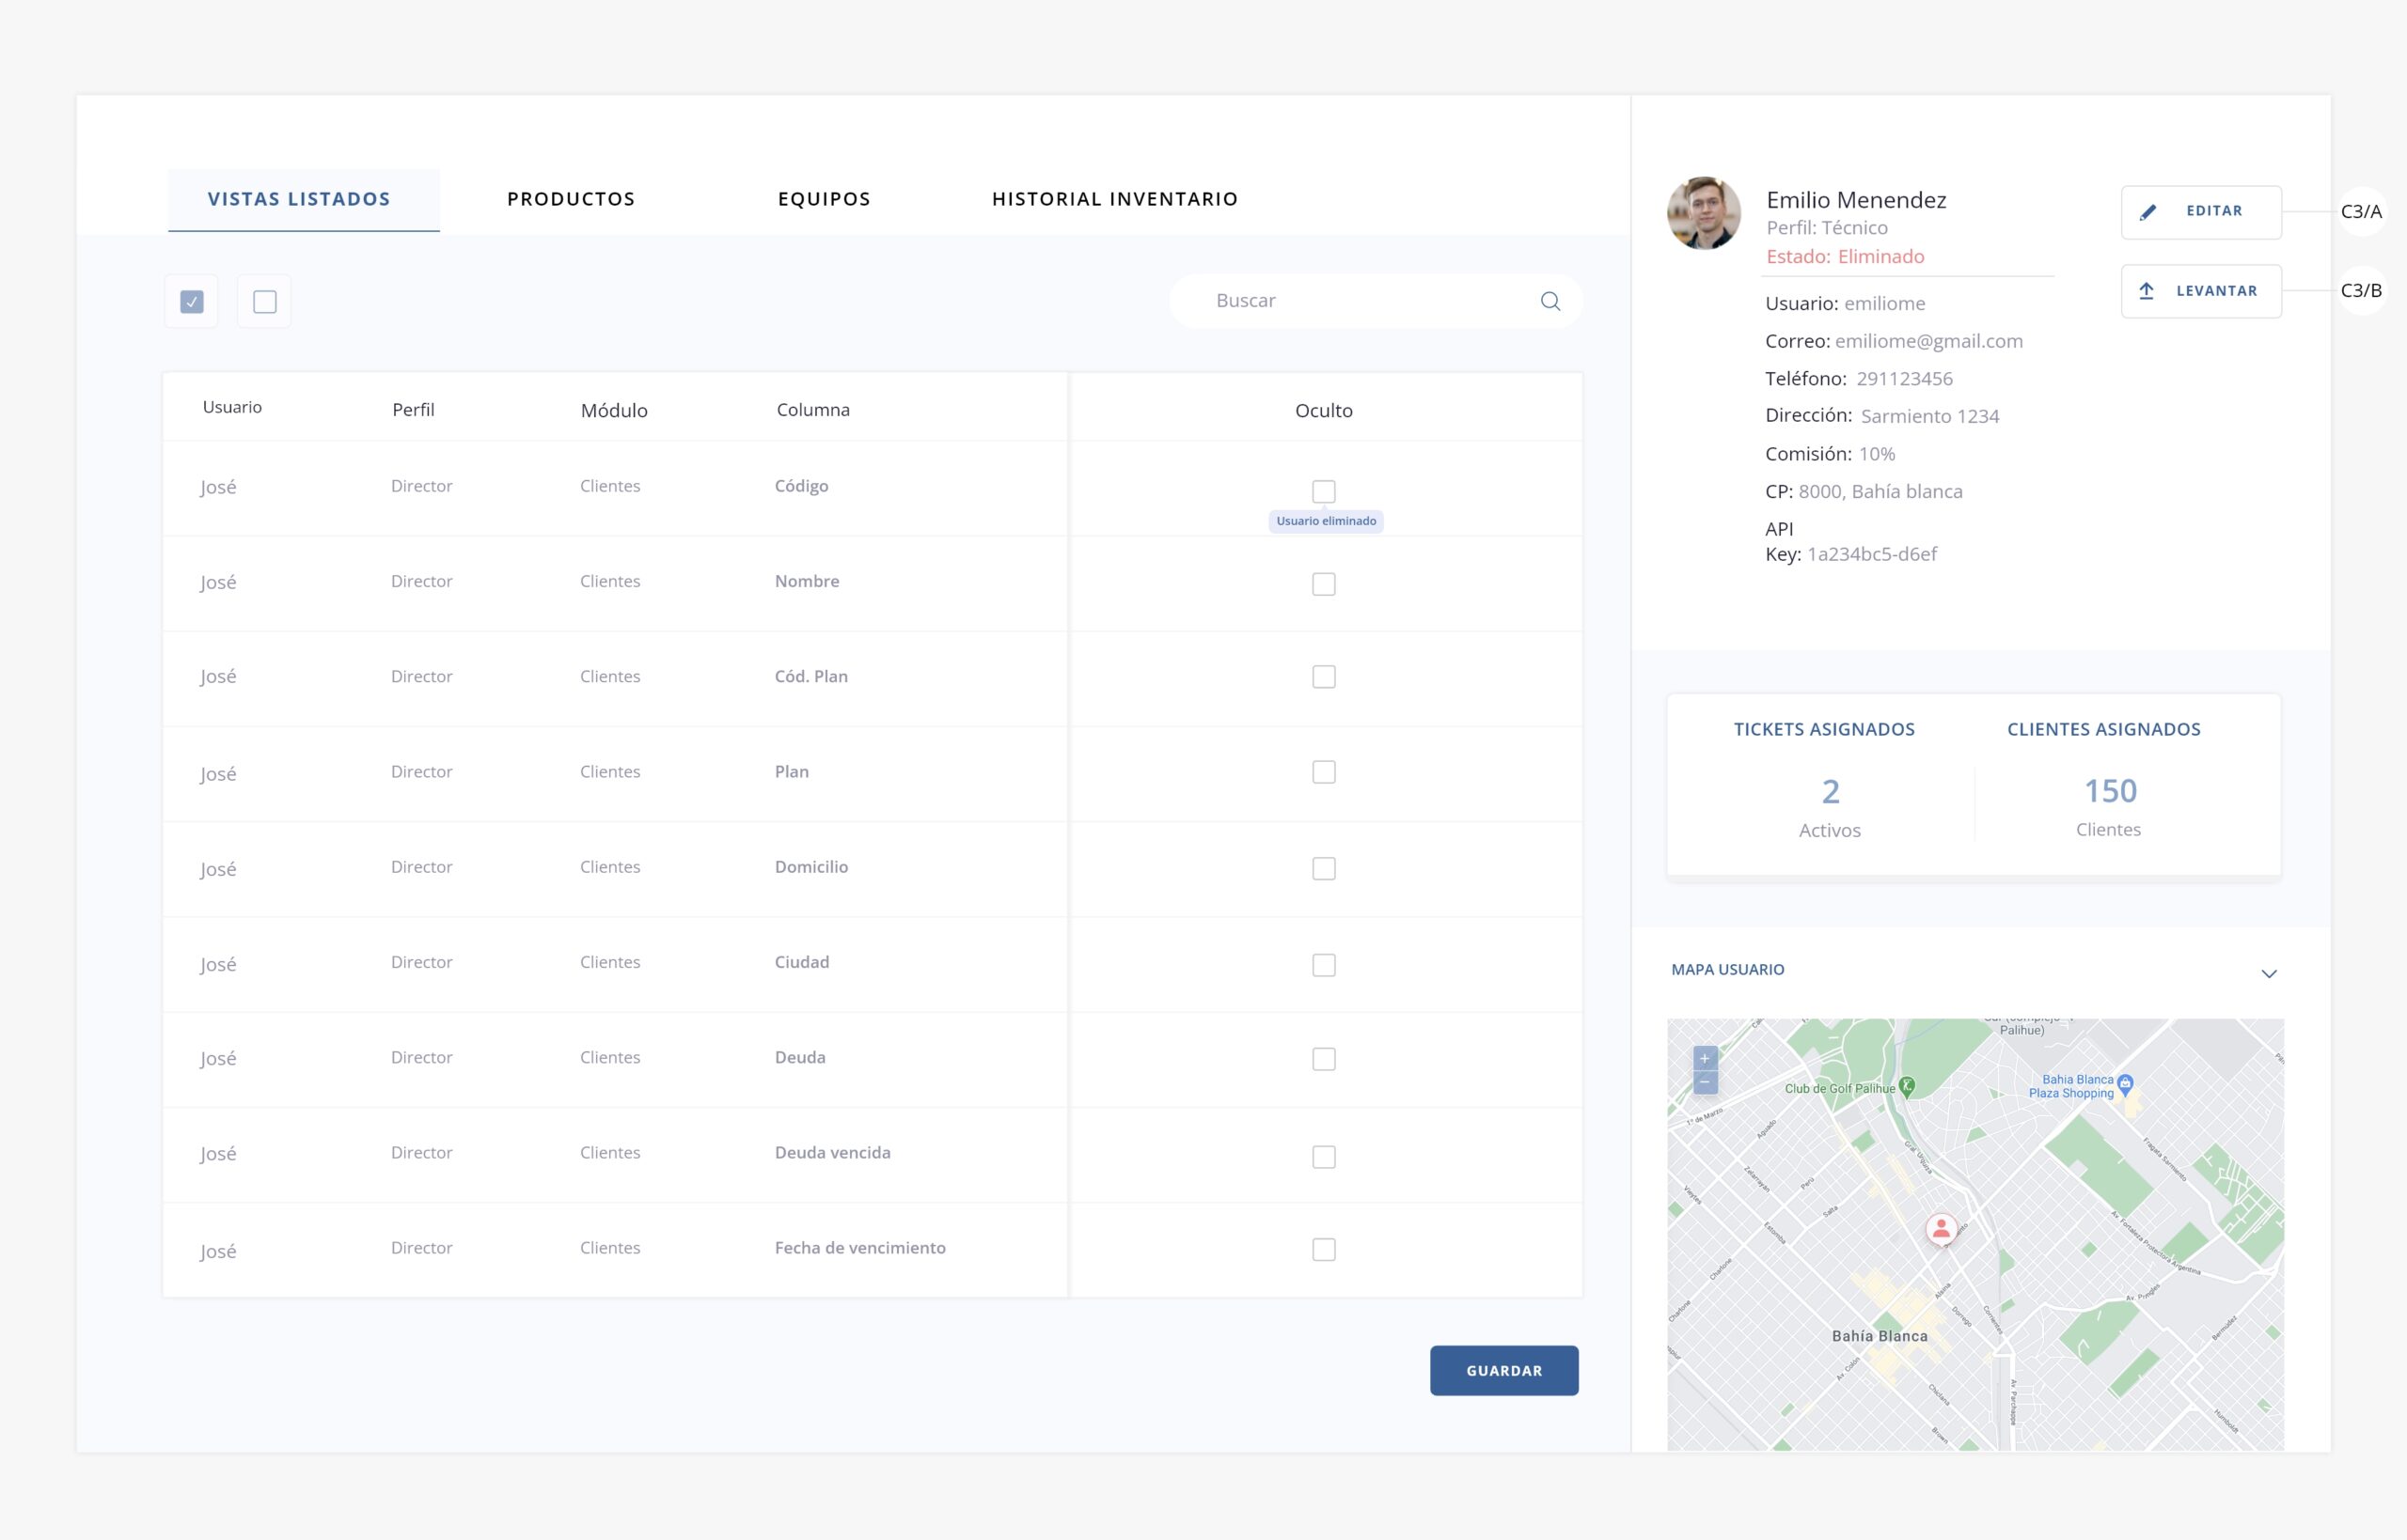The image size is (2407, 1540).
Task: Click the Club de Golf Palihue marker
Action: (x=1907, y=1086)
